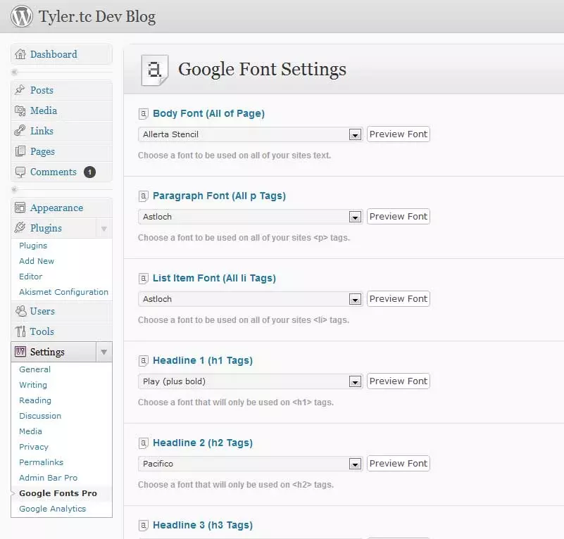Viewport: 564px width, 539px height.
Task: Click the Settings icon in sidebar
Action: coord(20,352)
